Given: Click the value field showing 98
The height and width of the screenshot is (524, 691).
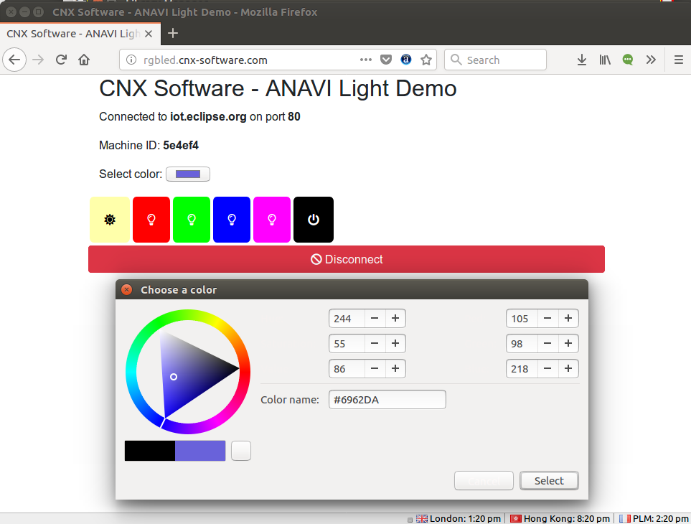Looking at the screenshot, I should click(522, 344).
